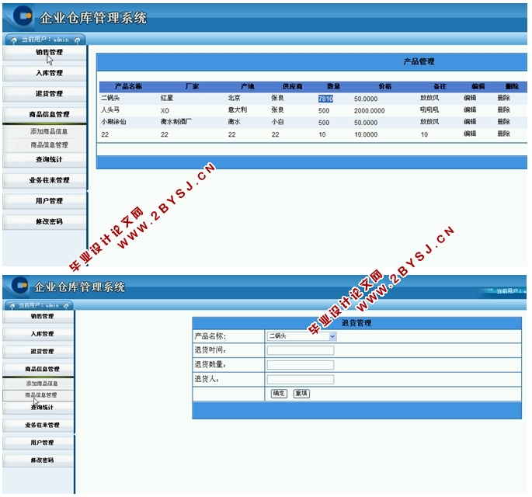Click 删除 link for 人头马 row

coord(504,110)
